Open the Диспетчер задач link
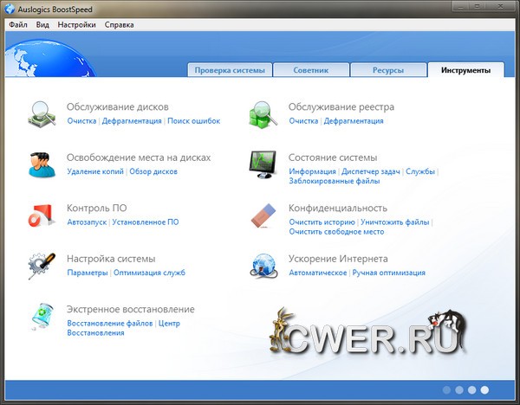The image size is (520, 405). pos(372,171)
